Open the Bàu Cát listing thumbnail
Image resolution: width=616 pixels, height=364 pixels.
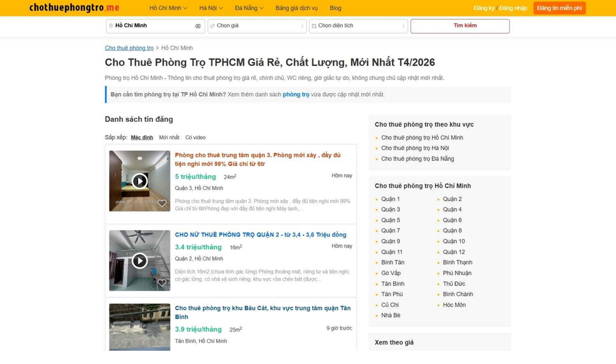pos(140,327)
